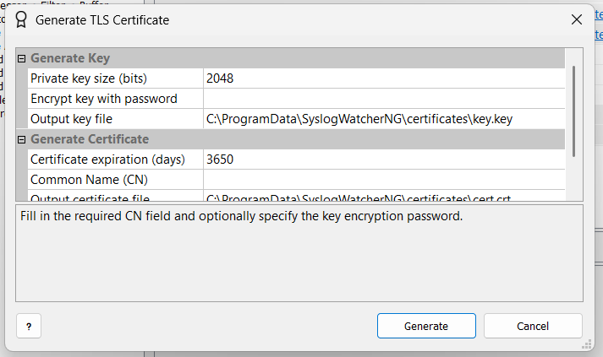Click the output key file path field
Image resolution: width=603 pixels, height=357 pixels.
tap(383, 119)
